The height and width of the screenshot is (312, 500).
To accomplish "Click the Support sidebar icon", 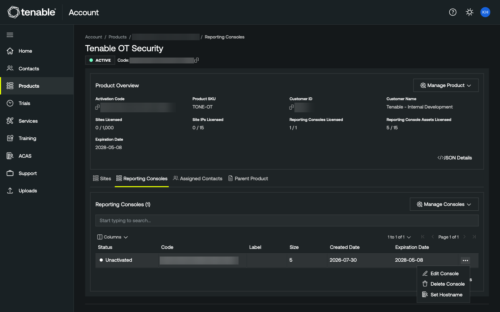I will [x=10, y=173].
